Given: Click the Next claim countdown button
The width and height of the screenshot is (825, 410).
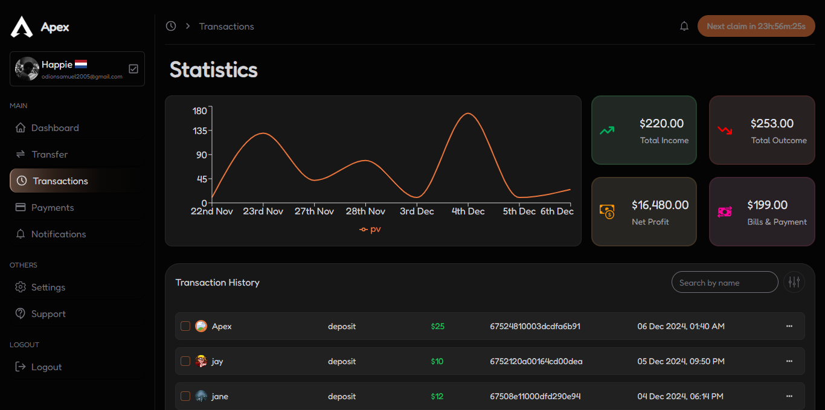Looking at the screenshot, I should pos(756,26).
